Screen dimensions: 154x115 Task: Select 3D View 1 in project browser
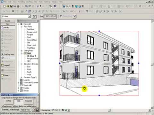pos(31,56)
